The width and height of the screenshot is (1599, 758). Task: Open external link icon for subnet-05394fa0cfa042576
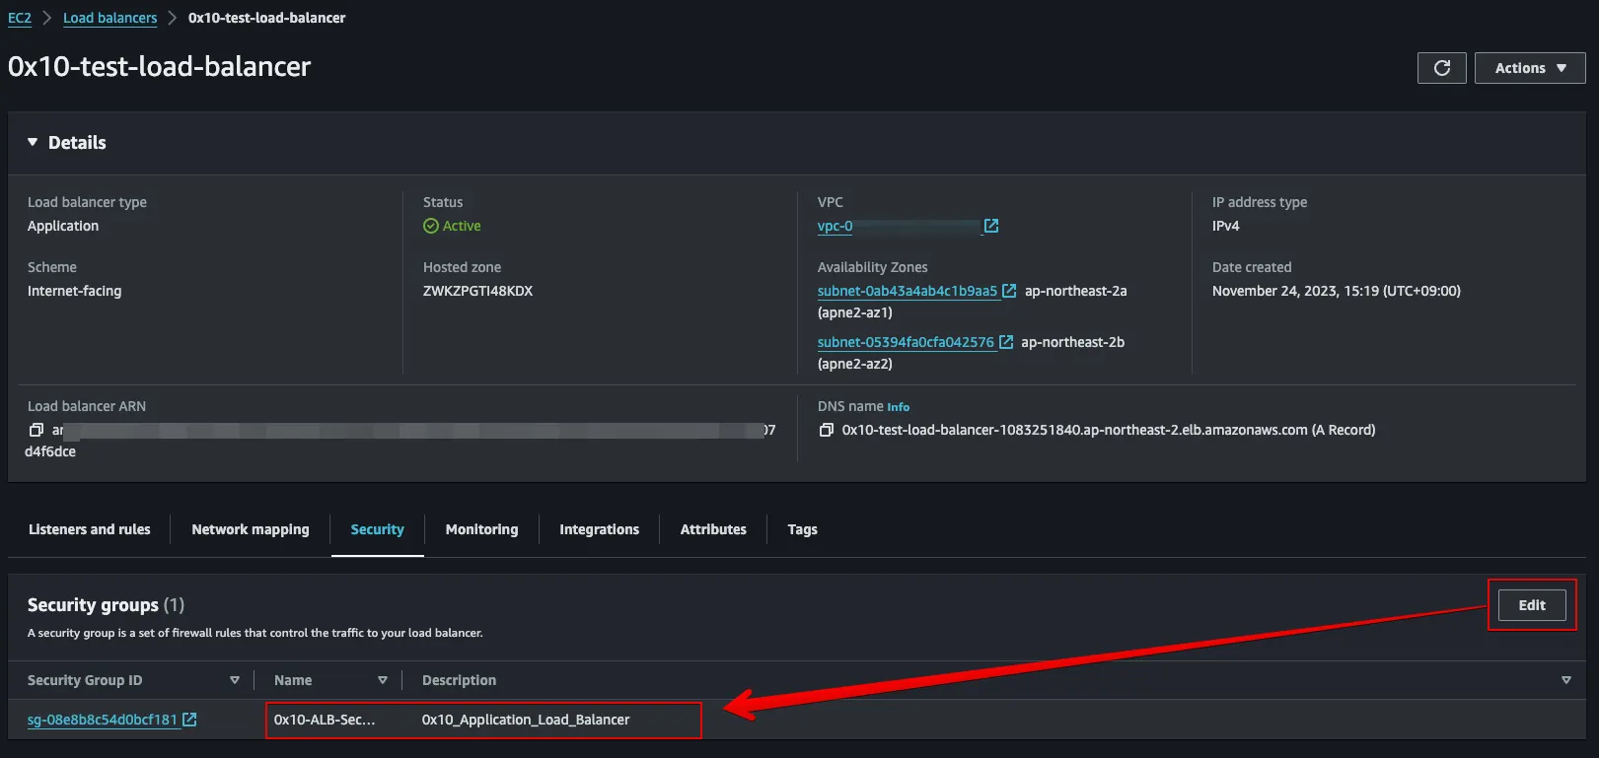click(1006, 342)
